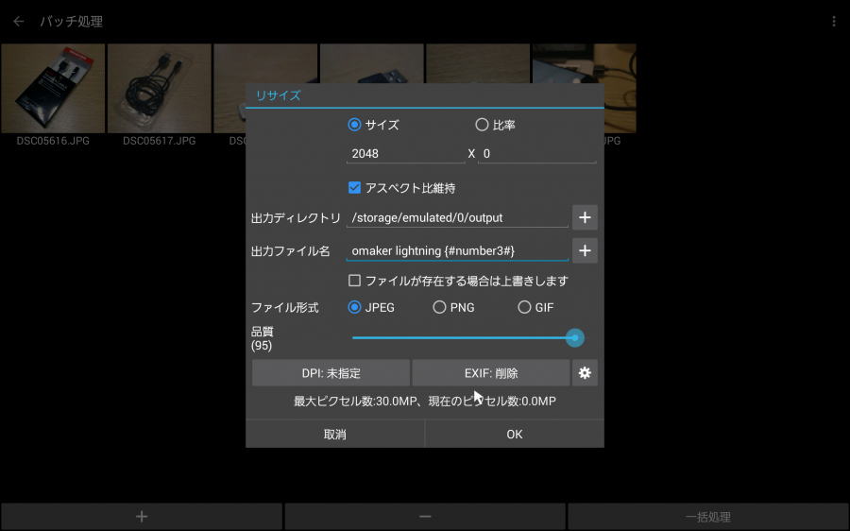Screen dimensions: 850x531
Task: Click the DSC05617.JPG file name label
Action: (160, 141)
